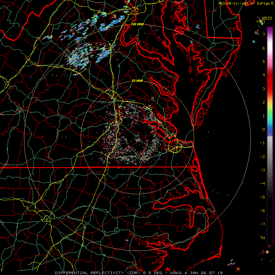The height and width of the screenshot is (275, 275).
Task: Click the 6 value on the color scale
Action: (264, 48)
